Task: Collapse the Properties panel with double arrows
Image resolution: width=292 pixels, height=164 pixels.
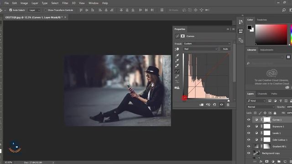Action: tap(228, 29)
